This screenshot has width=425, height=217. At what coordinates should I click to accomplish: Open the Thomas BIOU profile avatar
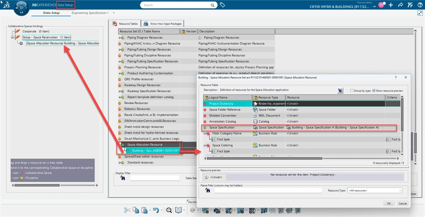(x=381, y=5)
